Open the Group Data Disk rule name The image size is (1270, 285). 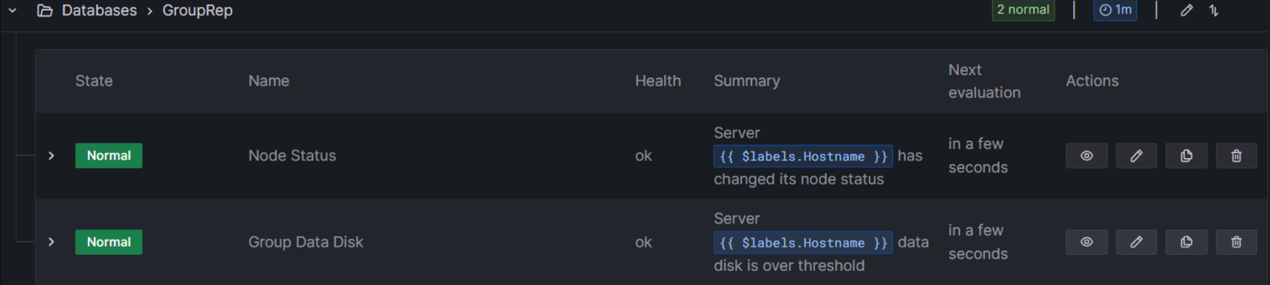click(306, 242)
